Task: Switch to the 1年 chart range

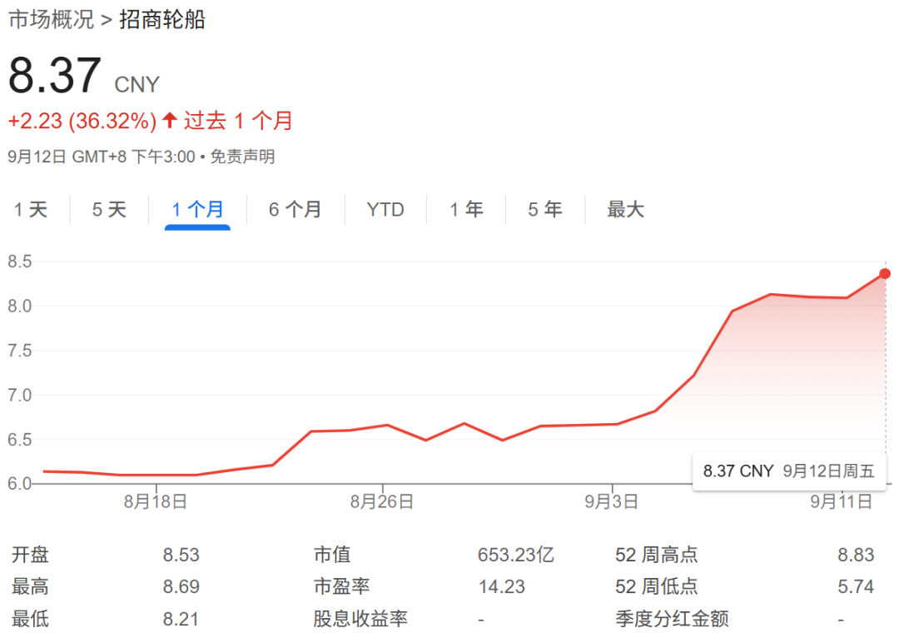Action: [x=466, y=210]
